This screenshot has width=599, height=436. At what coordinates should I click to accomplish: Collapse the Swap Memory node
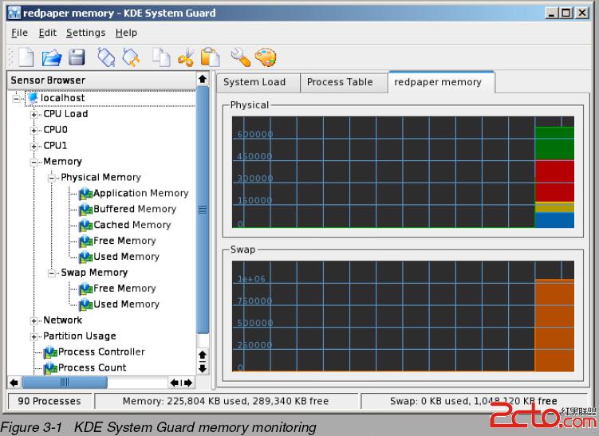click(52, 273)
